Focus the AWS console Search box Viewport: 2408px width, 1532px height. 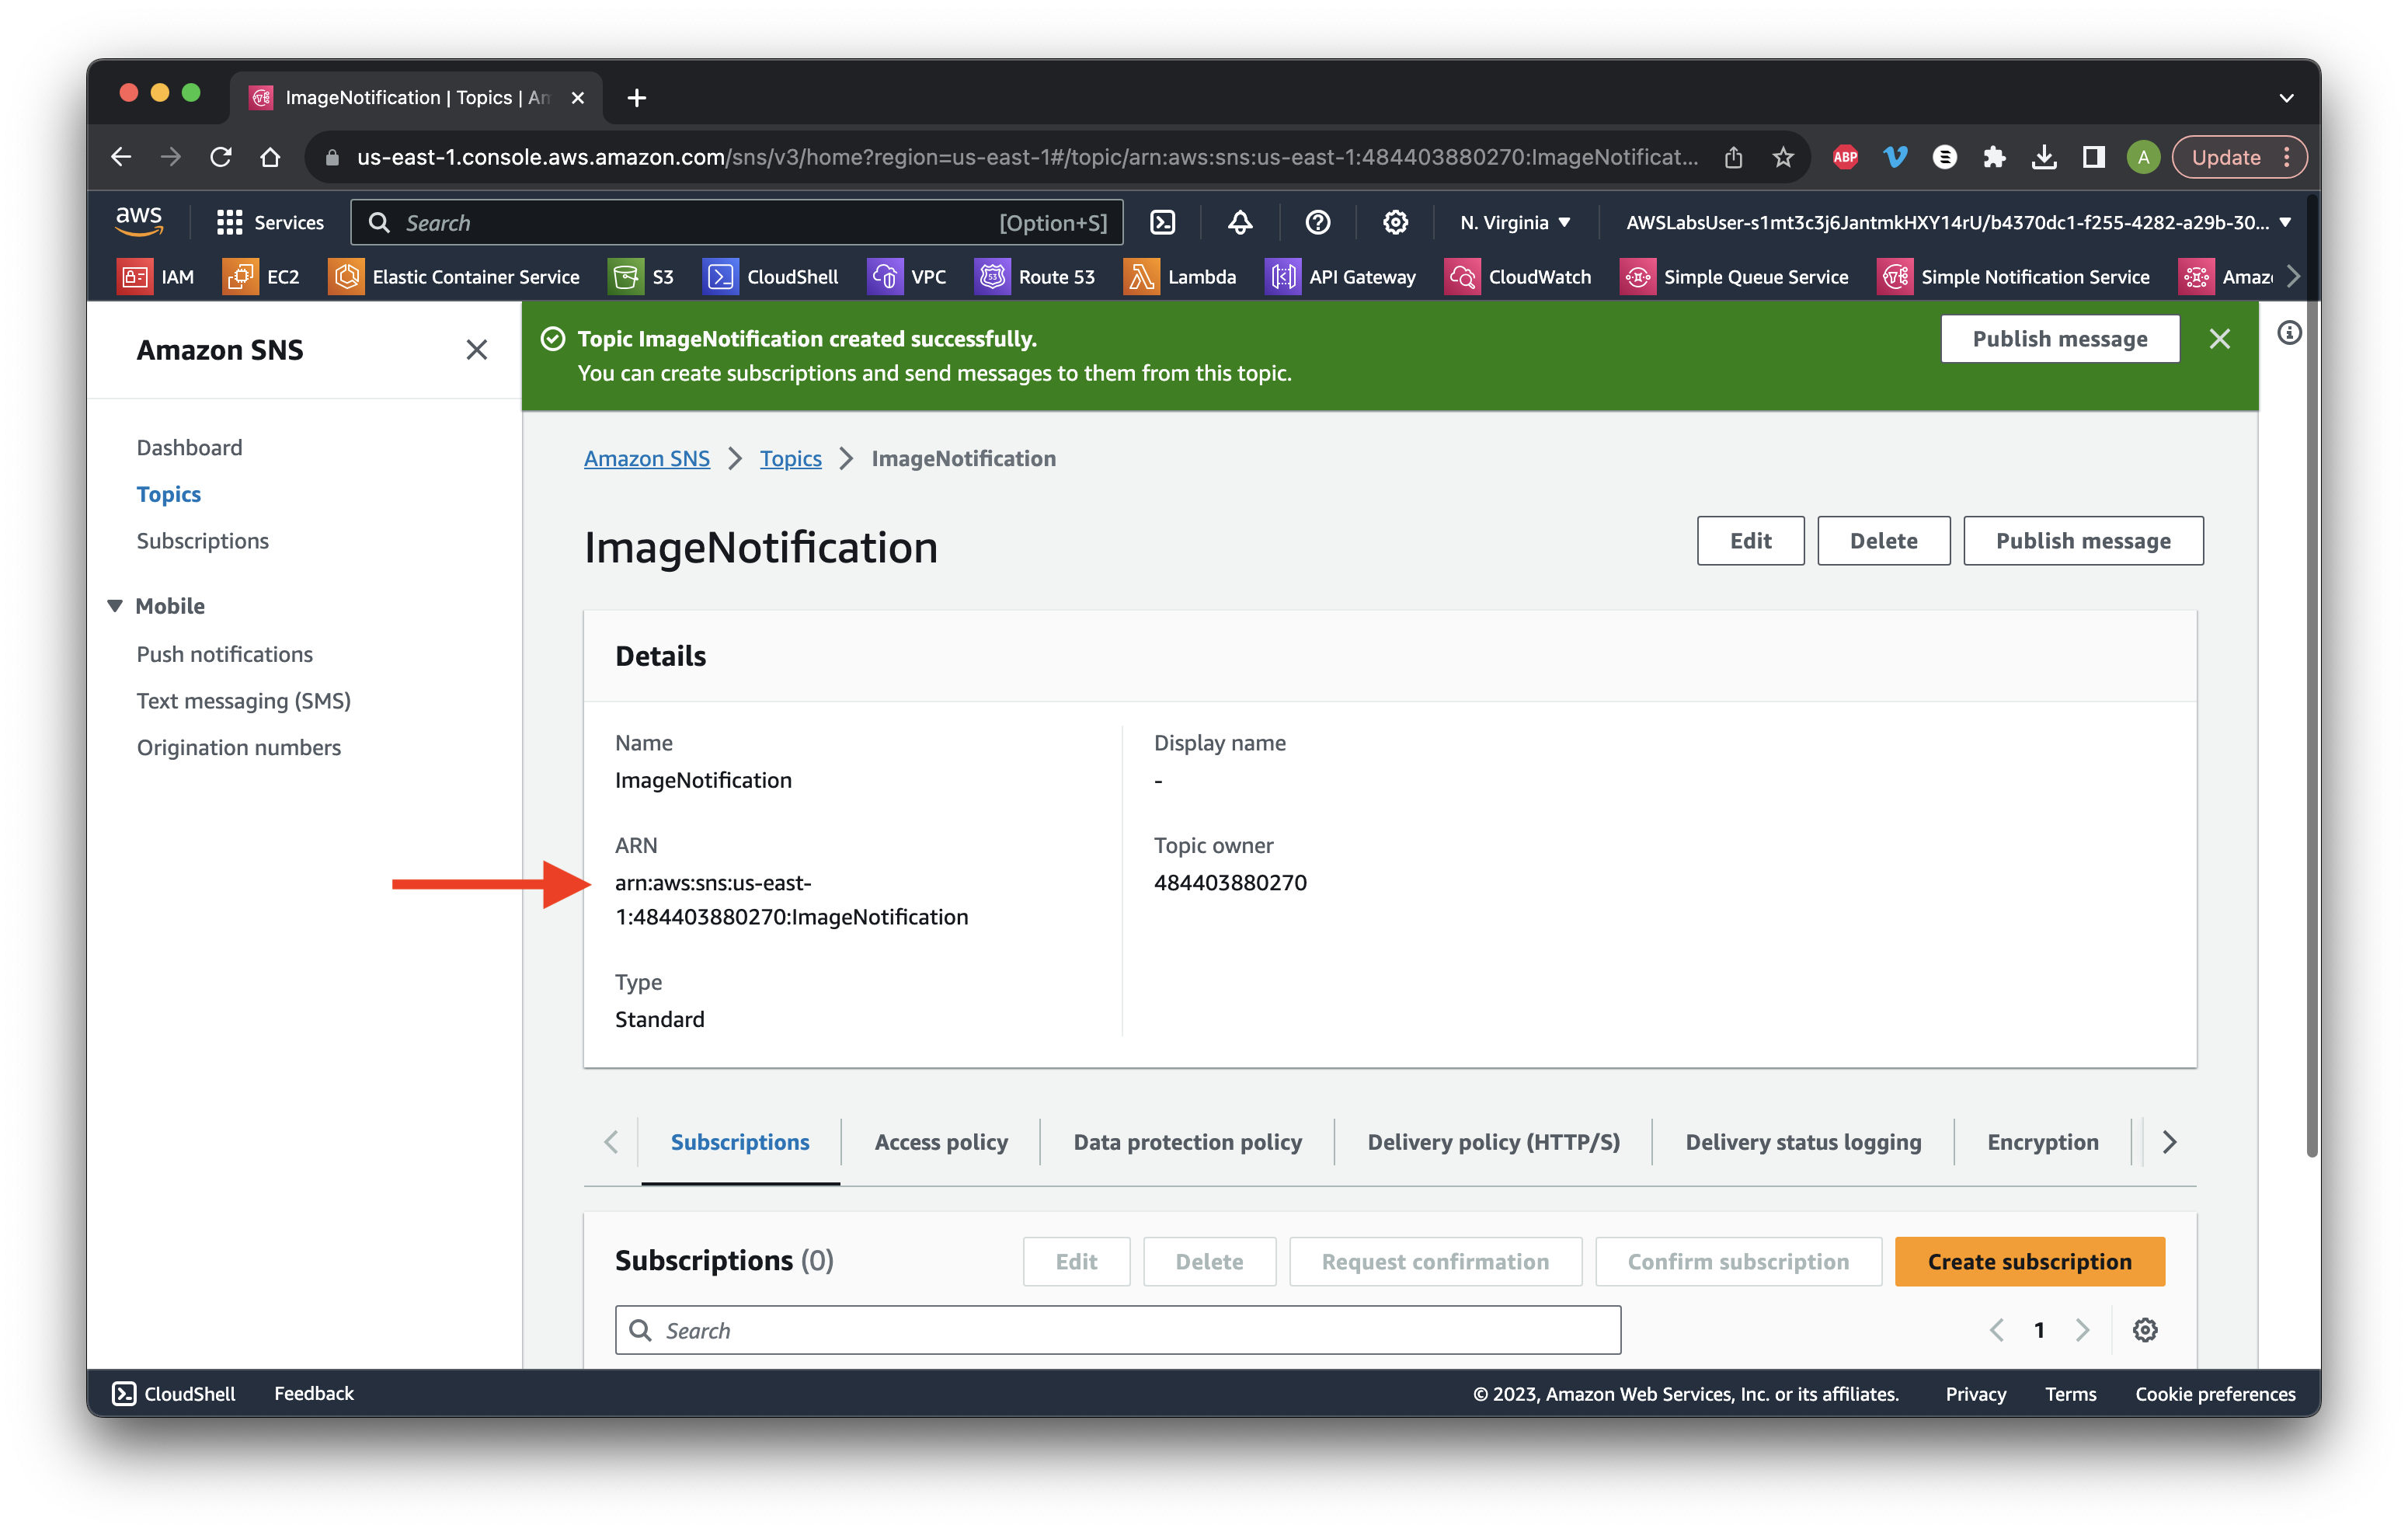[736, 222]
